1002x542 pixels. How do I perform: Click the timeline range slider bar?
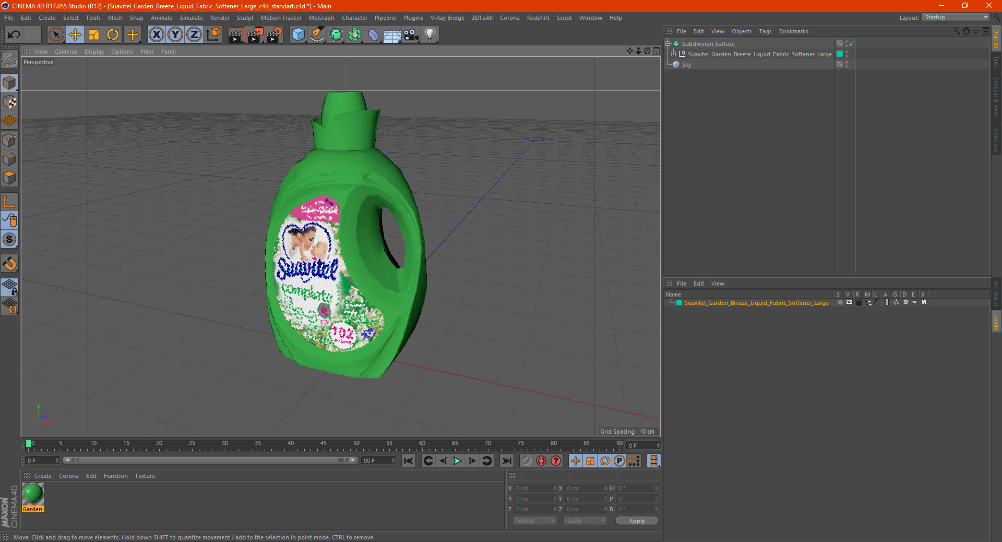pos(210,460)
